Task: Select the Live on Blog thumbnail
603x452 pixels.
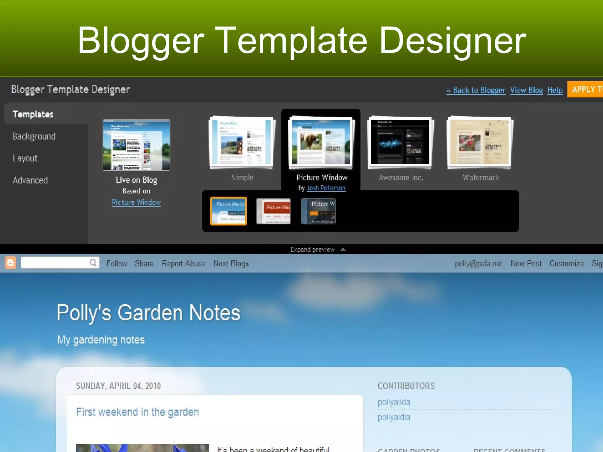Action: tap(136, 145)
